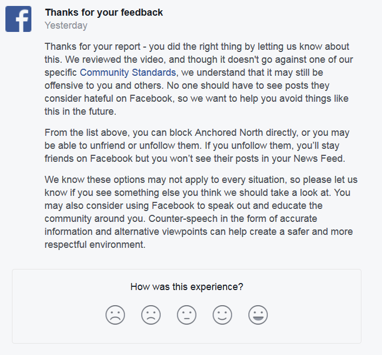
Task: Open the Community Standards link
Action: click(128, 72)
